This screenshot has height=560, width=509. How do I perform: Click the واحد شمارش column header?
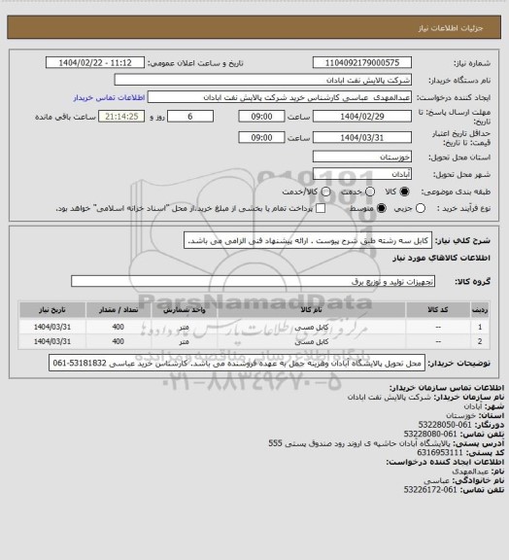coord(185,309)
